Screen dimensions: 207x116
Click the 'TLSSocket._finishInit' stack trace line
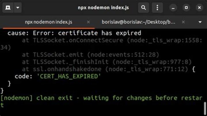click(x=107, y=62)
